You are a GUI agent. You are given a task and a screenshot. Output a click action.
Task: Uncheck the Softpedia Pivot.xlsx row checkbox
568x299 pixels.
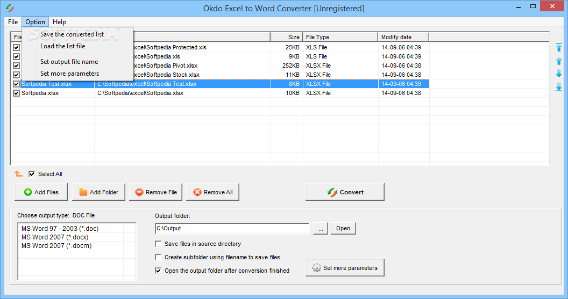(x=16, y=65)
